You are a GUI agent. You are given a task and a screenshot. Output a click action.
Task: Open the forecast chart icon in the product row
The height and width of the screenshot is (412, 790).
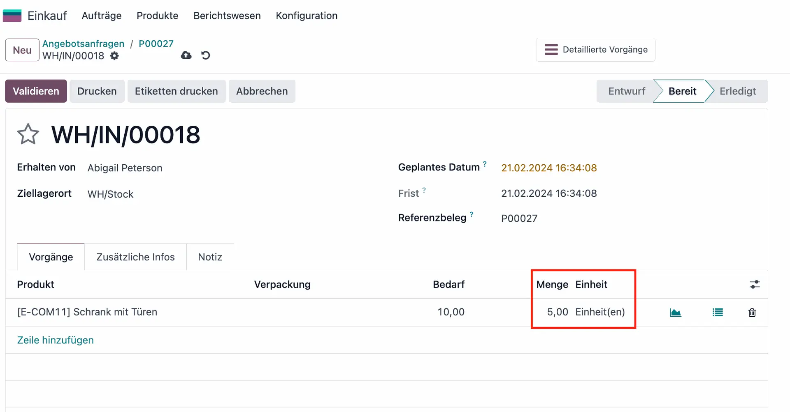click(675, 313)
